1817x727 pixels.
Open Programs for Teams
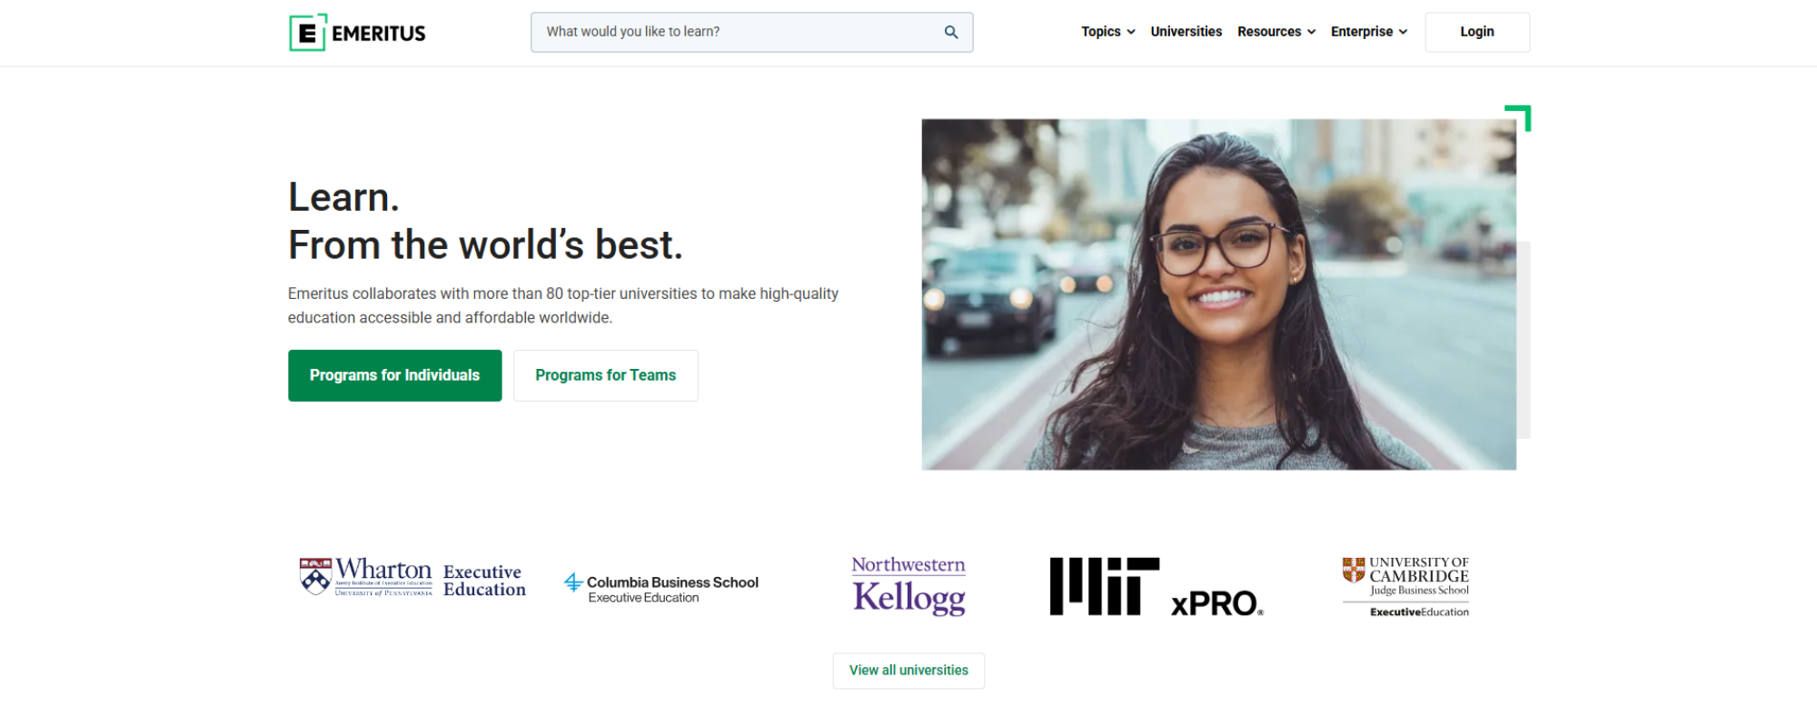[605, 375]
